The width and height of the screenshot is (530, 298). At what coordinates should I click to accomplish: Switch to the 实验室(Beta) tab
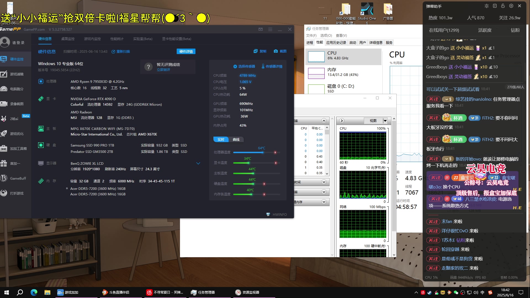point(143,39)
